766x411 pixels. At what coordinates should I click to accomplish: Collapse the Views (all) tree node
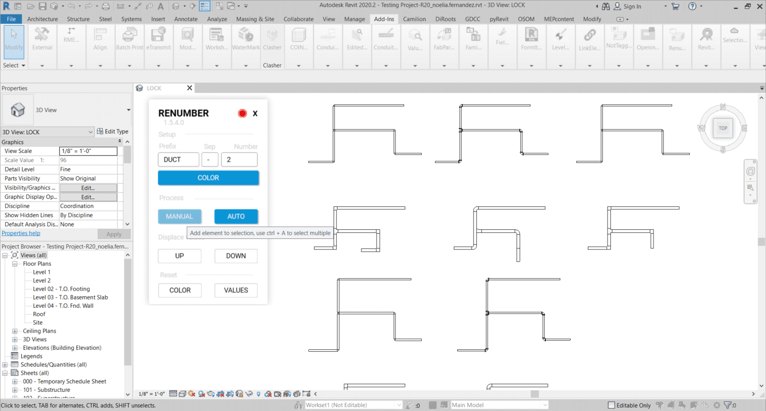(x=5, y=255)
